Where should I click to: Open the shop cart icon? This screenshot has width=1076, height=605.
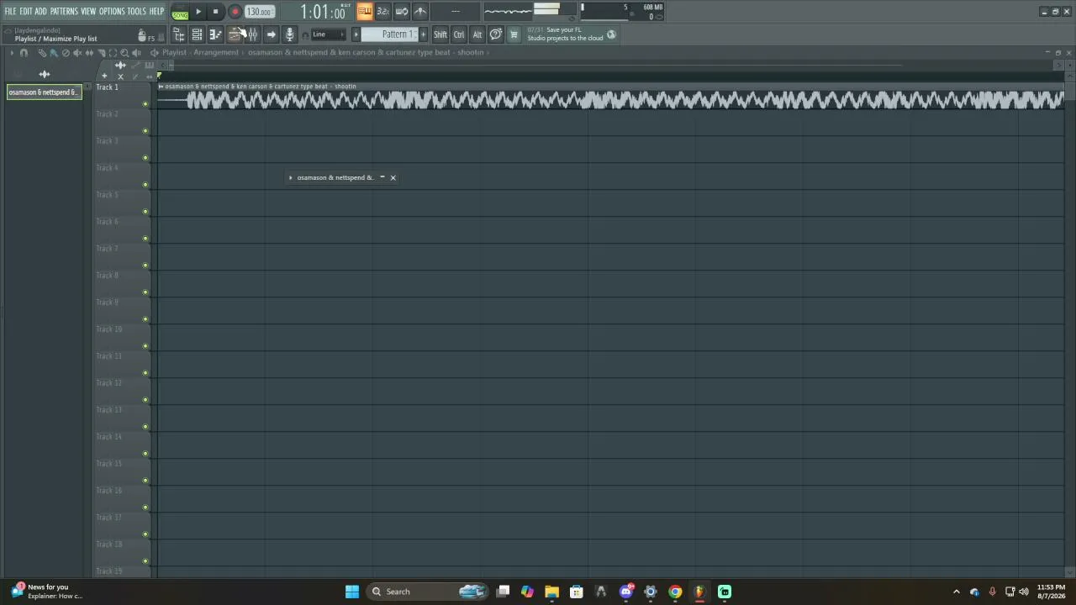(x=514, y=34)
